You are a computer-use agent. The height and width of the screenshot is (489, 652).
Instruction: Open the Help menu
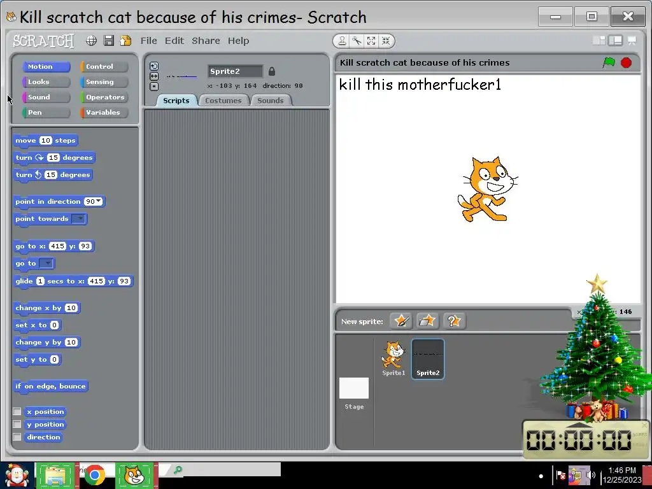pos(238,41)
